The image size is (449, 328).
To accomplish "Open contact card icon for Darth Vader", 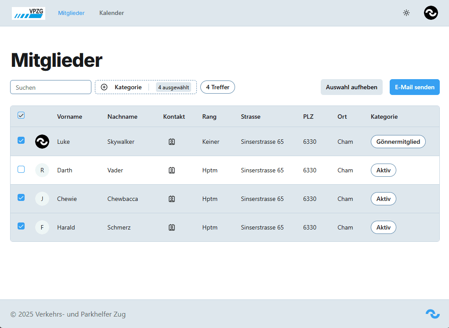I will [172, 170].
